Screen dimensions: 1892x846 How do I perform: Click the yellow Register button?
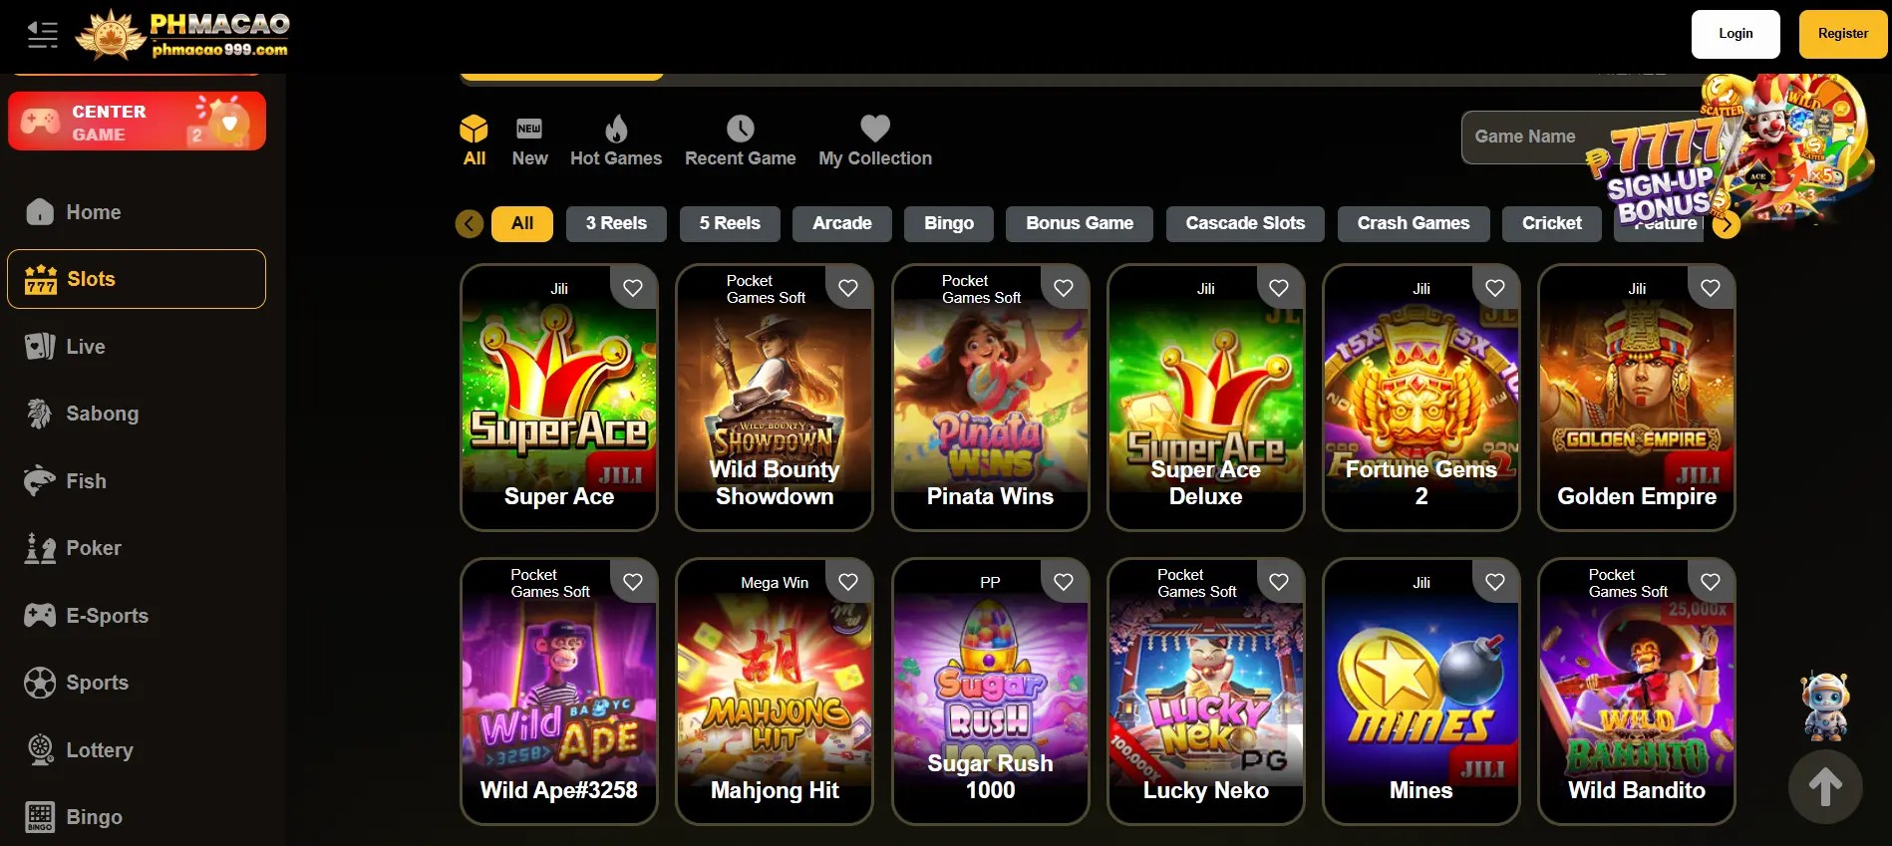pyautogui.click(x=1843, y=34)
